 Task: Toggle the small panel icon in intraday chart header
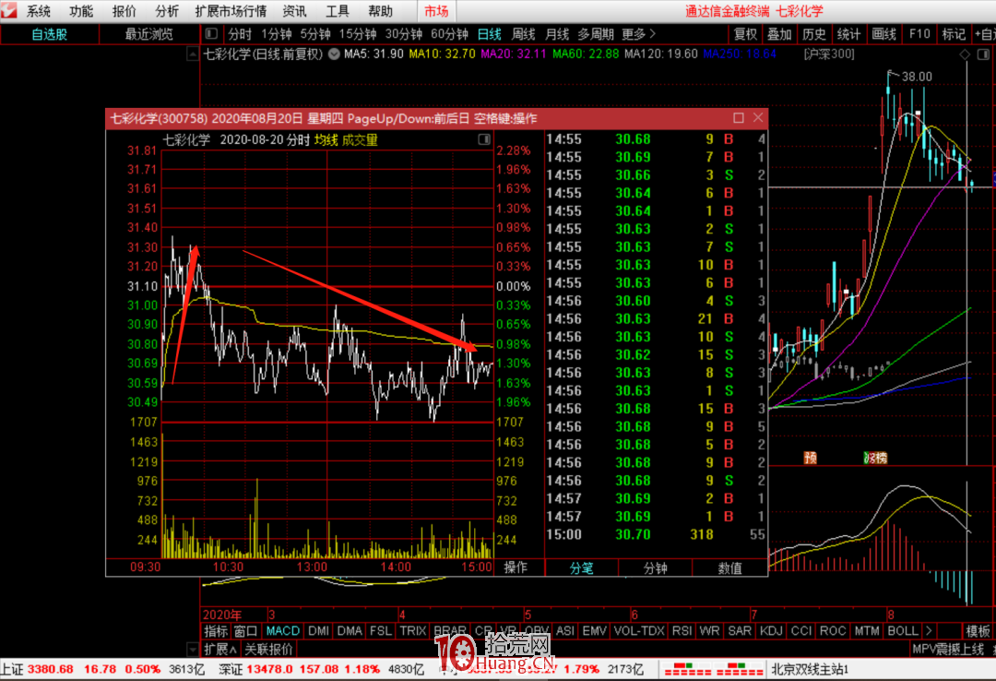click(484, 139)
